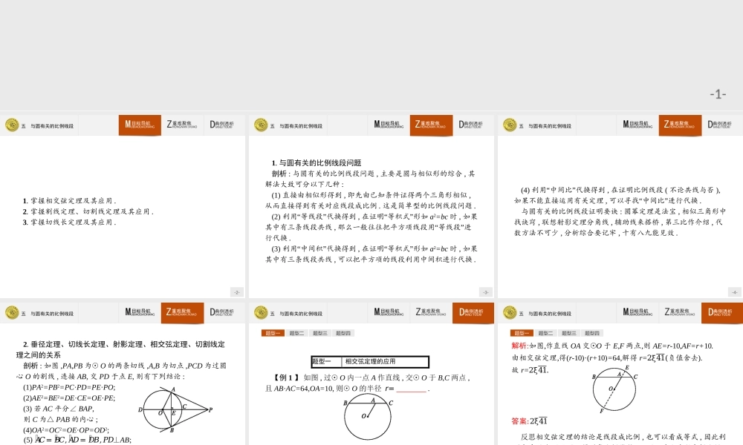Select the active 题型一 tab
743x445 pixels.
coord(273,333)
